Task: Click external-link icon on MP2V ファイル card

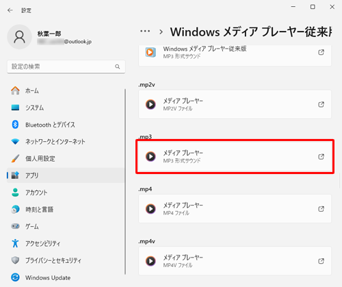Action: (x=321, y=104)
